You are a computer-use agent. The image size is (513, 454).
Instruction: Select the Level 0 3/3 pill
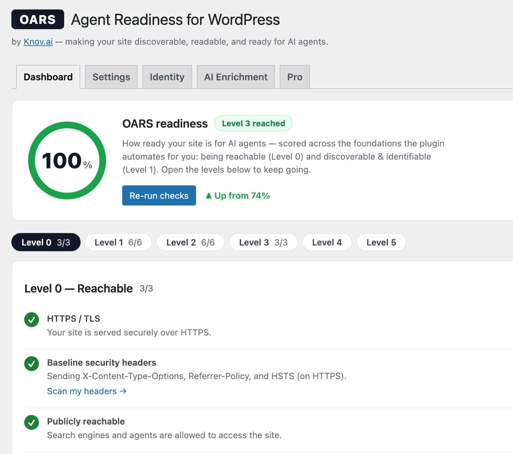pyautogui.click(x=46, y=242)
